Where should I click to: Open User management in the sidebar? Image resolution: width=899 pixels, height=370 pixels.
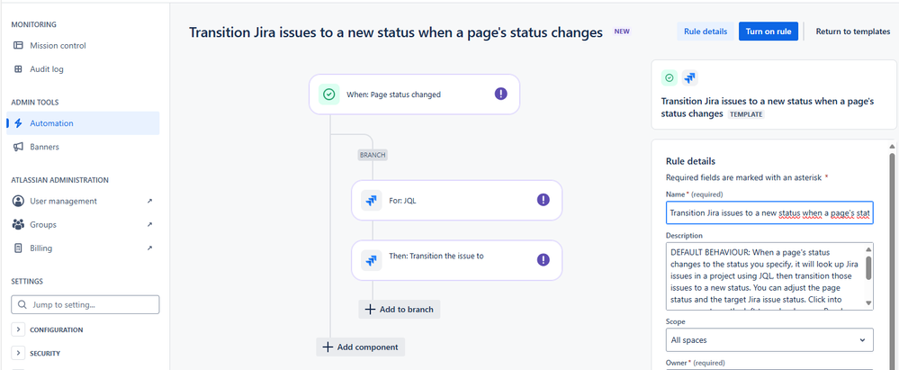(63, 201)
